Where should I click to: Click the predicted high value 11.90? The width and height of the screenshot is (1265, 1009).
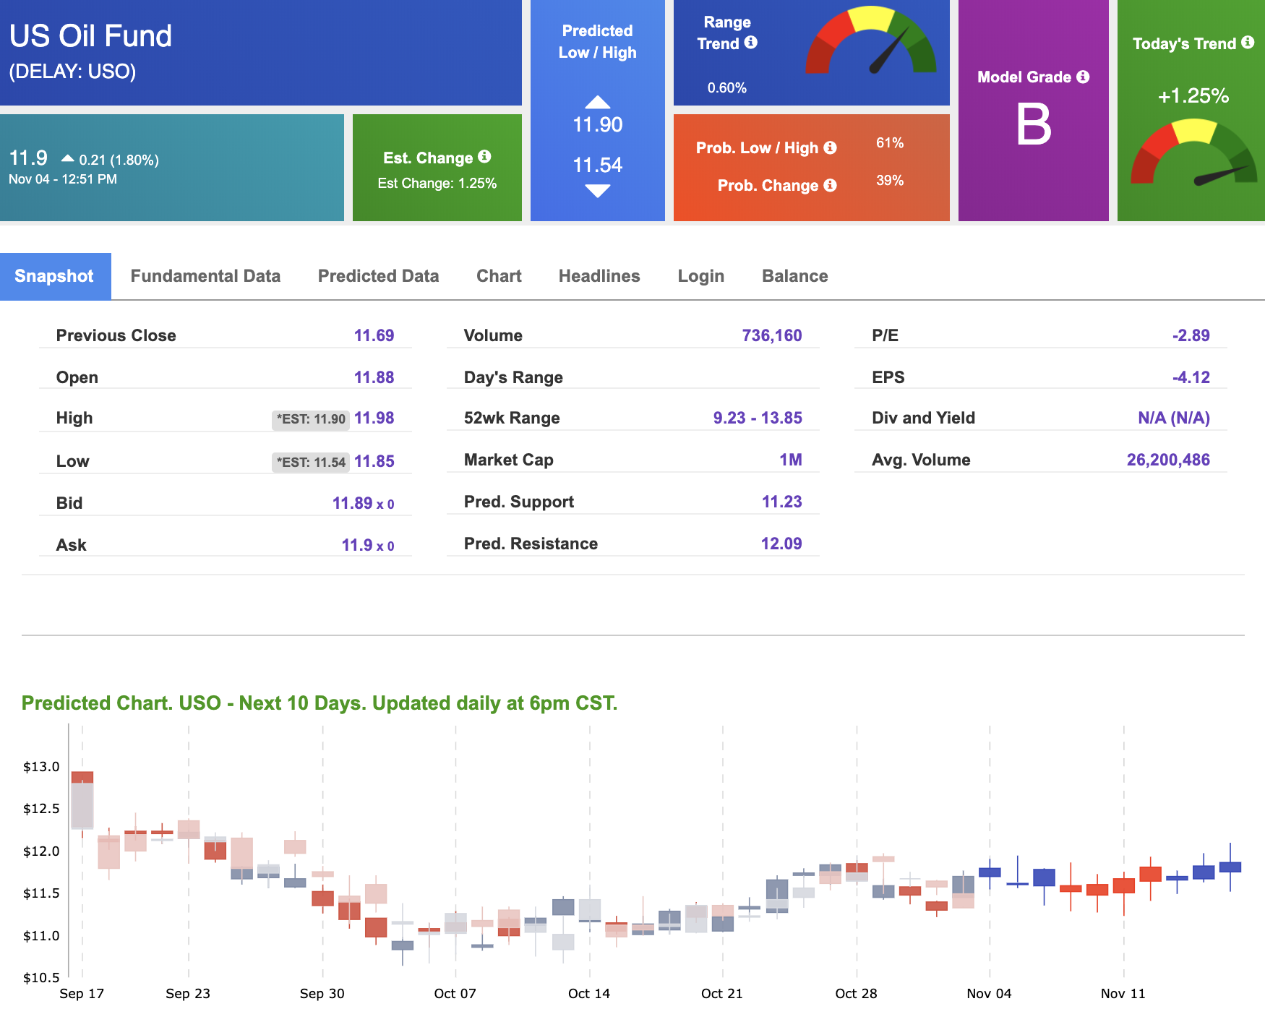598,125
